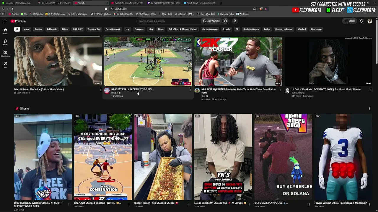Viewport: 378px width, 212px height.
Task: Open the You section in sidebar
Action: [x=5, y=65]
